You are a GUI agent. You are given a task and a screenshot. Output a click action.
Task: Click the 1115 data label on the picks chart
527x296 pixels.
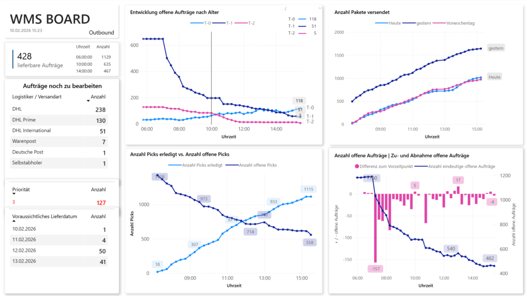308,189
